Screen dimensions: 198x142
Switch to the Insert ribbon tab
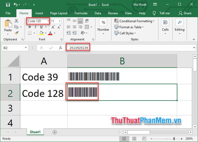click(39, 13)
